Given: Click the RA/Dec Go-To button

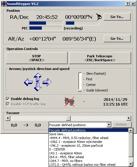Looking at the screenshot, I should click(x=117, y=17).
